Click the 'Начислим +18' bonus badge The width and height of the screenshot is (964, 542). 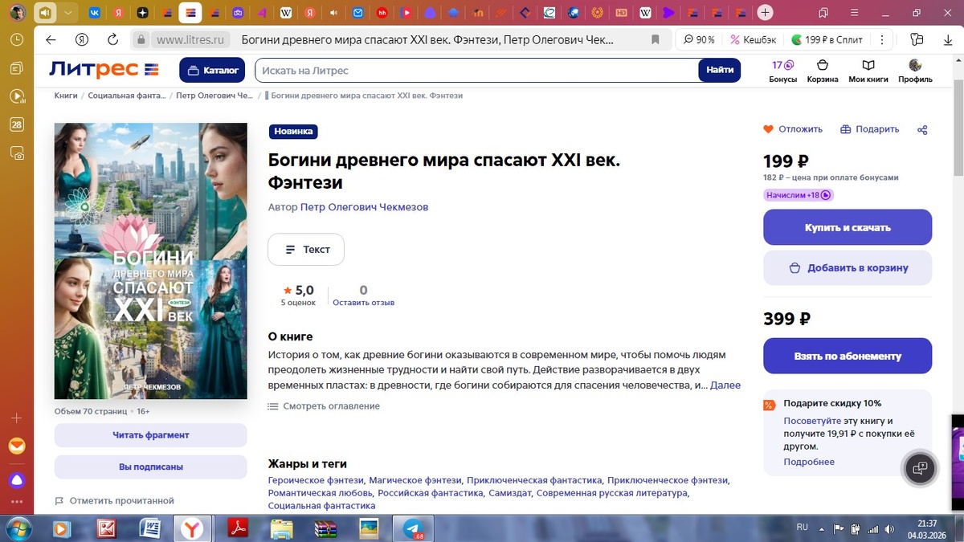coord(799,195)
